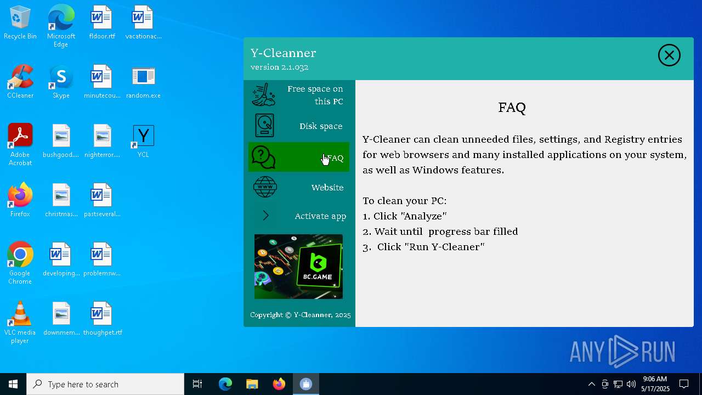This screenshot has width=702, height=395.
Task: Select the vacationac... Word document
Action: [143, 23]
